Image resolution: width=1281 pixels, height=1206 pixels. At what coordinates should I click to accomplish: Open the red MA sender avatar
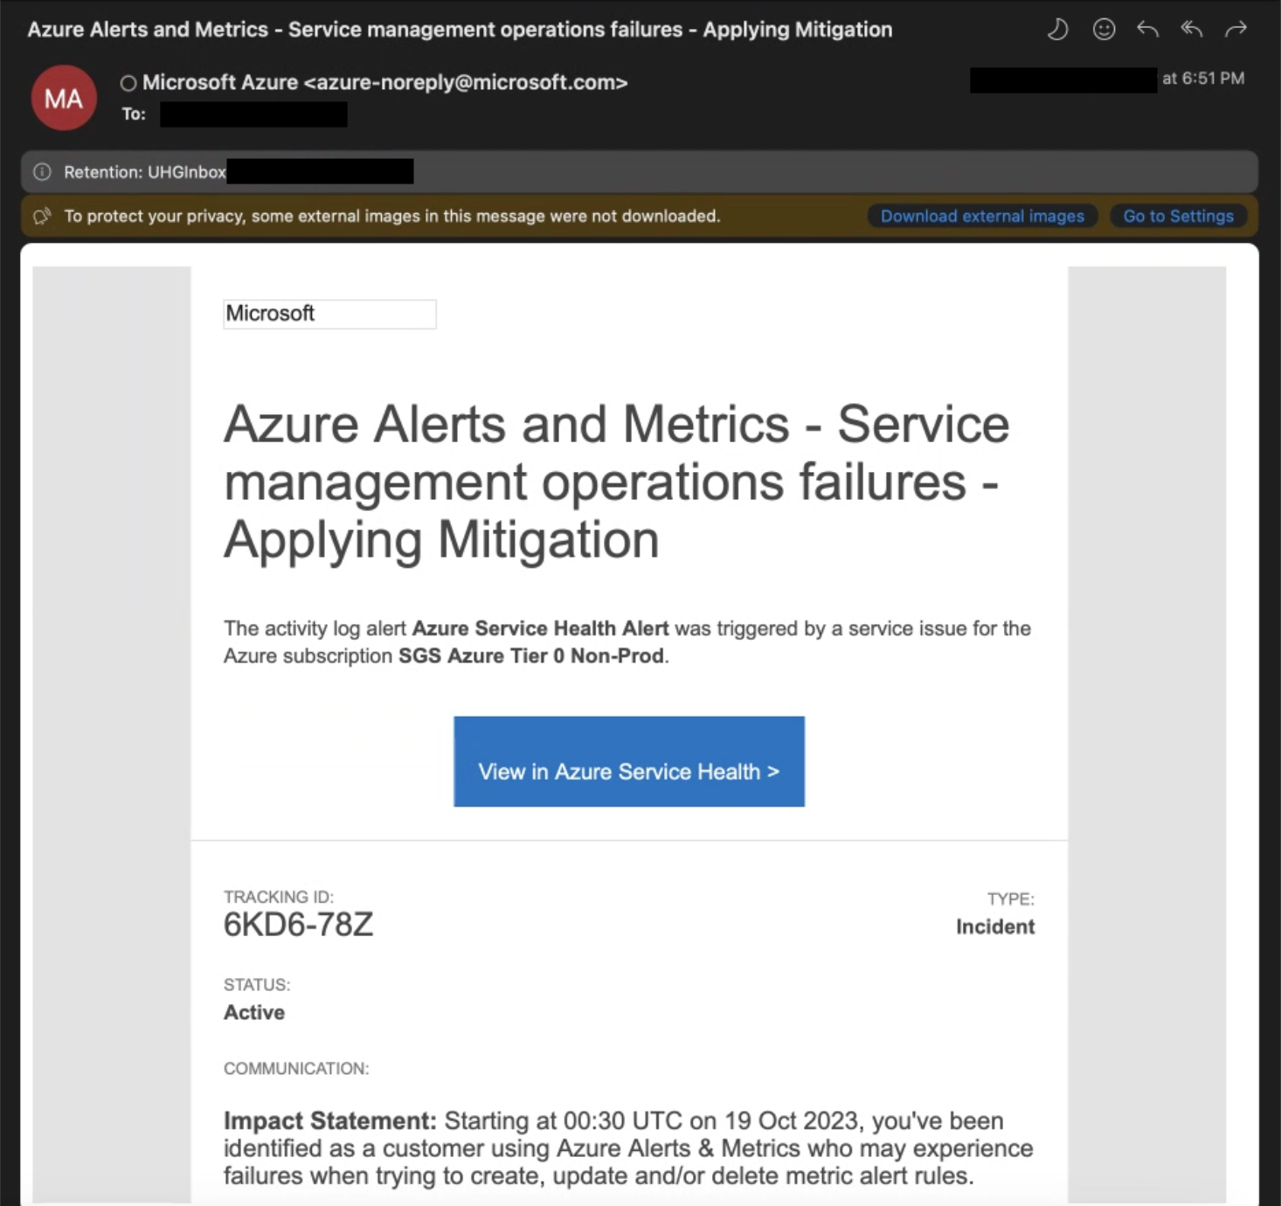(64, 98)
